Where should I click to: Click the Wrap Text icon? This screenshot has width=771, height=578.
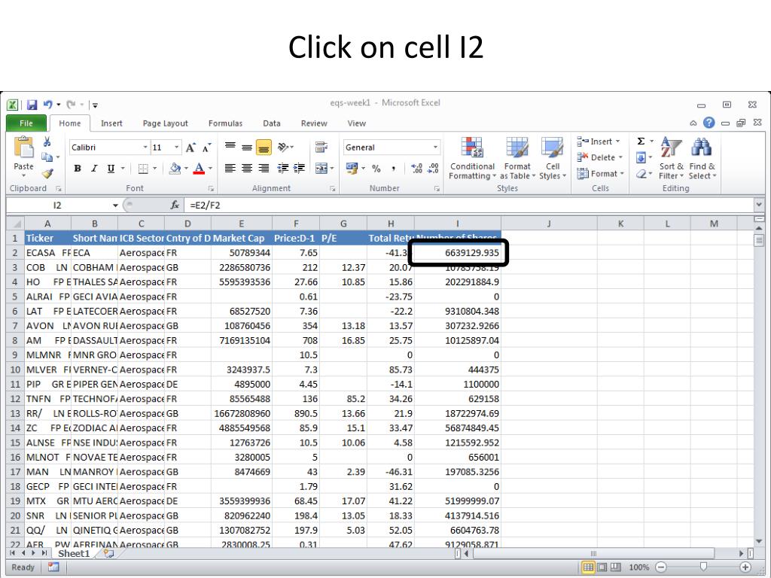(322, 147)
